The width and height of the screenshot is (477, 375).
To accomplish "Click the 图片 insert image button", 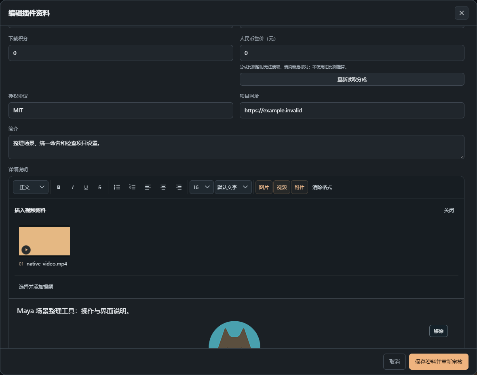I will (264, 187).
